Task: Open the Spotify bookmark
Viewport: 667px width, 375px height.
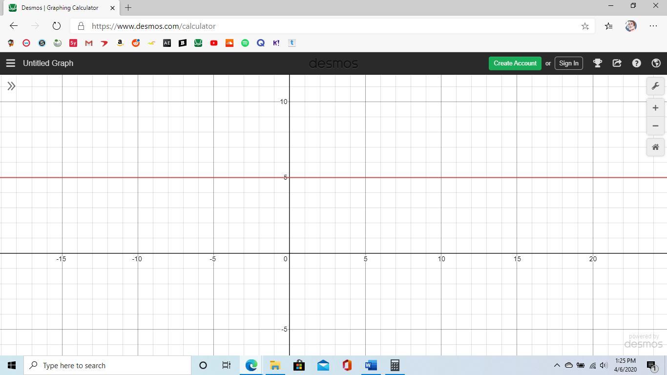Action: click(245, 43)
